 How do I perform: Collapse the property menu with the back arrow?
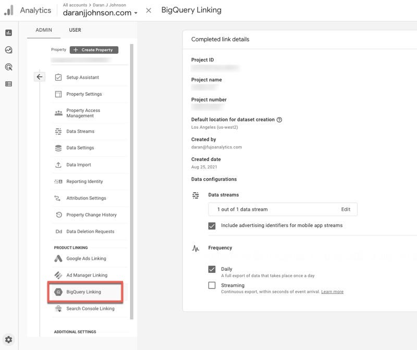point(40,77)
